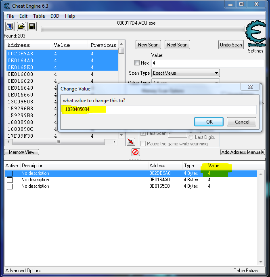This screenshot has width=270, height=277.
Task: Open the File menu
Action: tap(10, 16)
